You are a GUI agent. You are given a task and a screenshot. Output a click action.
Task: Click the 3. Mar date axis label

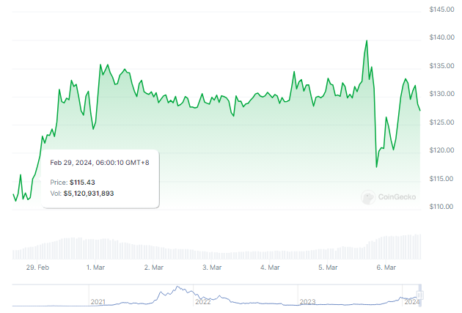(211, 268)
